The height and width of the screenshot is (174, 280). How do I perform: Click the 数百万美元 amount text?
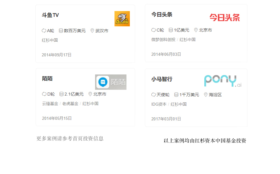pyautogui.click(x=75, y=31)
